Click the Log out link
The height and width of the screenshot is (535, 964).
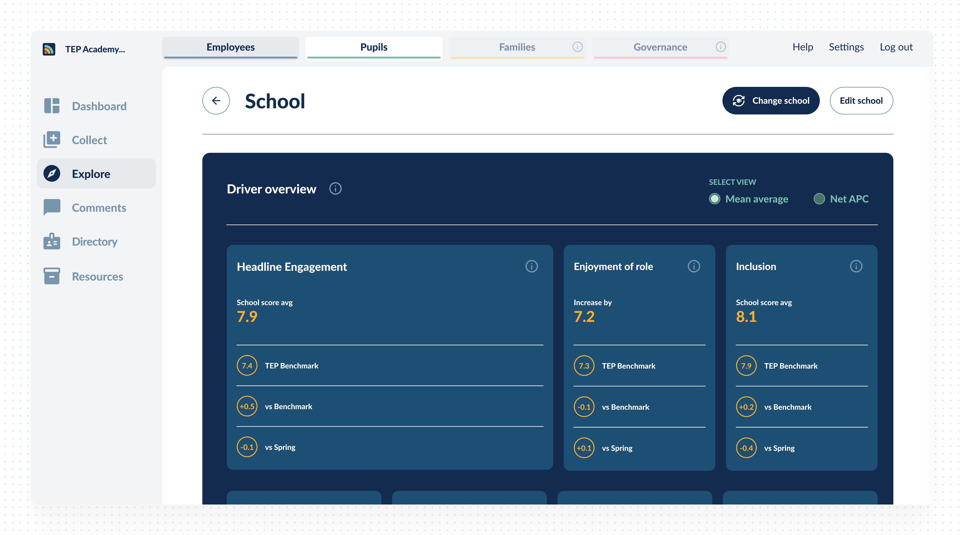pos(896,47)
